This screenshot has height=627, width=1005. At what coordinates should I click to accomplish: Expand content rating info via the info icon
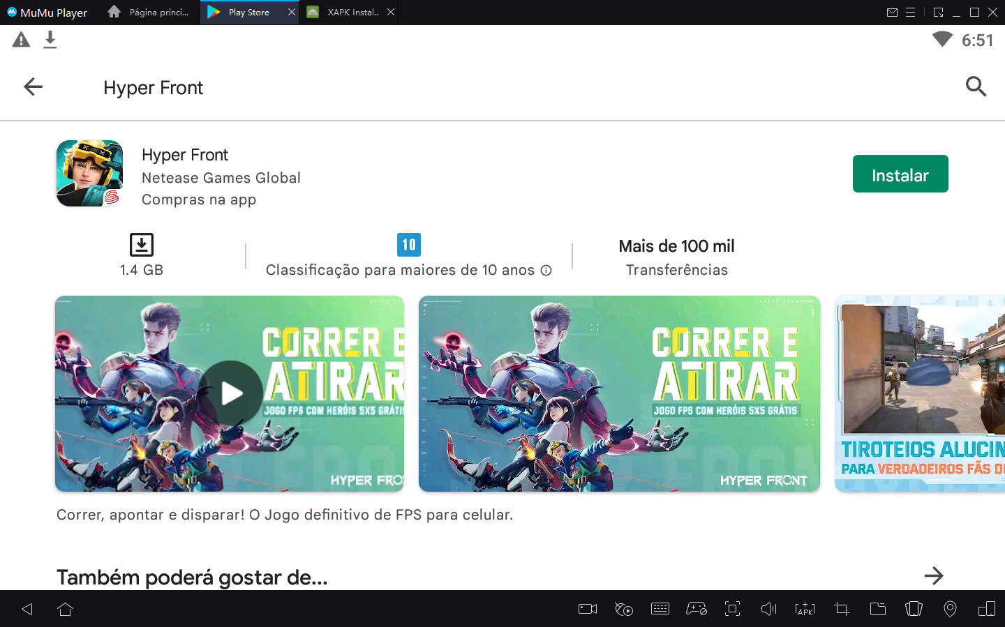point(546,269)
